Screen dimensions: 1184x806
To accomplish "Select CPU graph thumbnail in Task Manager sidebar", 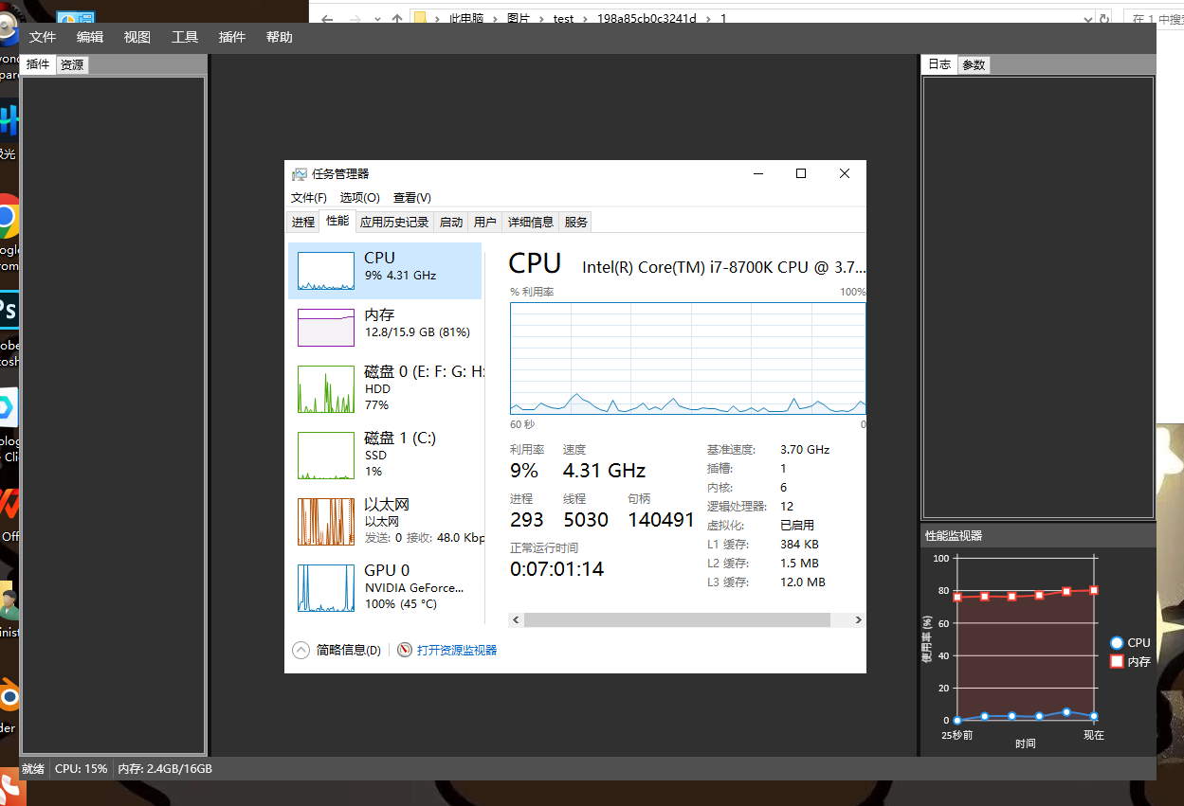I will pyautogui.click(x=326, y=271).
